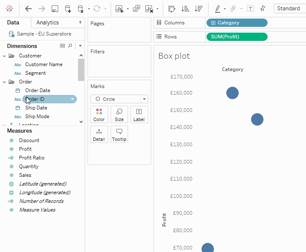
Task: Click the Duplicate Worksheet icon
Action: click(x=136, y=9)
